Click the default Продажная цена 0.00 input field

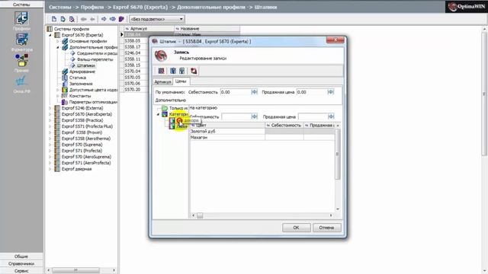pyautogui.click(x=312, y=92)
